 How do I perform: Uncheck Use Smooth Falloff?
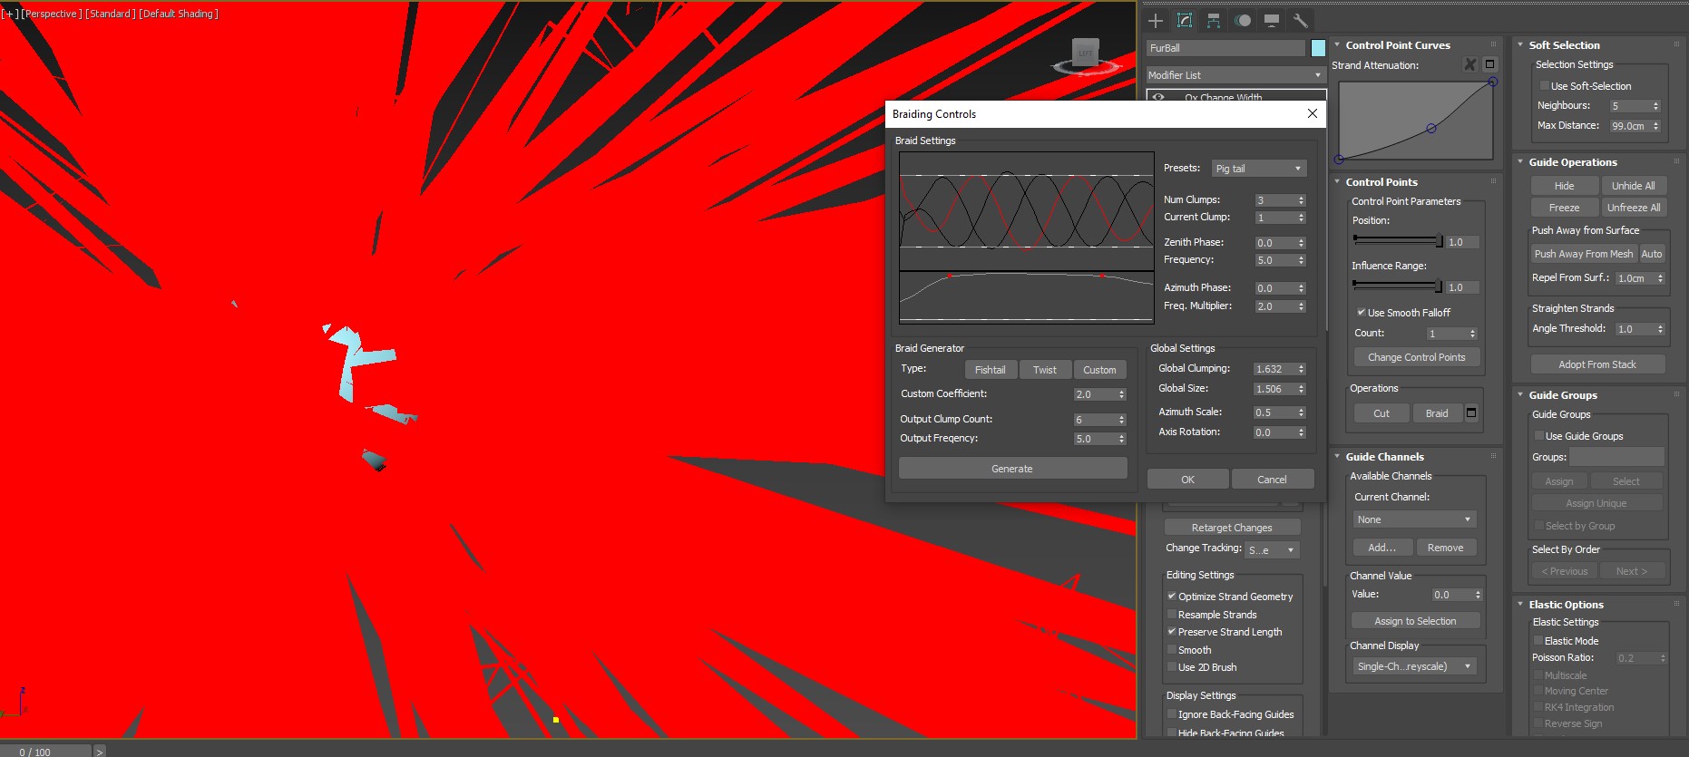[x=1361, y=313]
